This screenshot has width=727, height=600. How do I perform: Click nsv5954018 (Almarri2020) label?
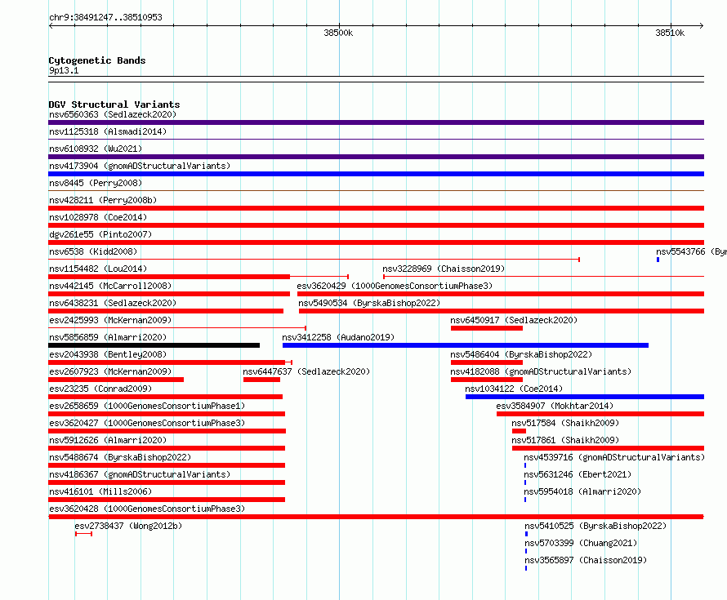pyautogui.click(x=582, y=491)
